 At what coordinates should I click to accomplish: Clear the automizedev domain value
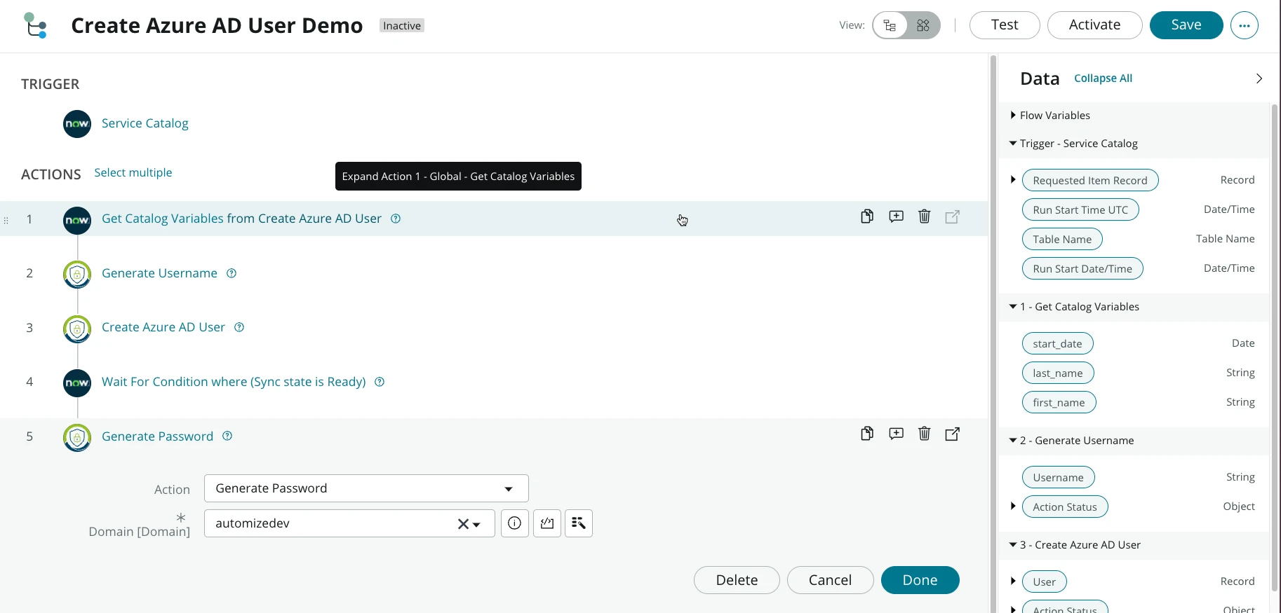462,524
